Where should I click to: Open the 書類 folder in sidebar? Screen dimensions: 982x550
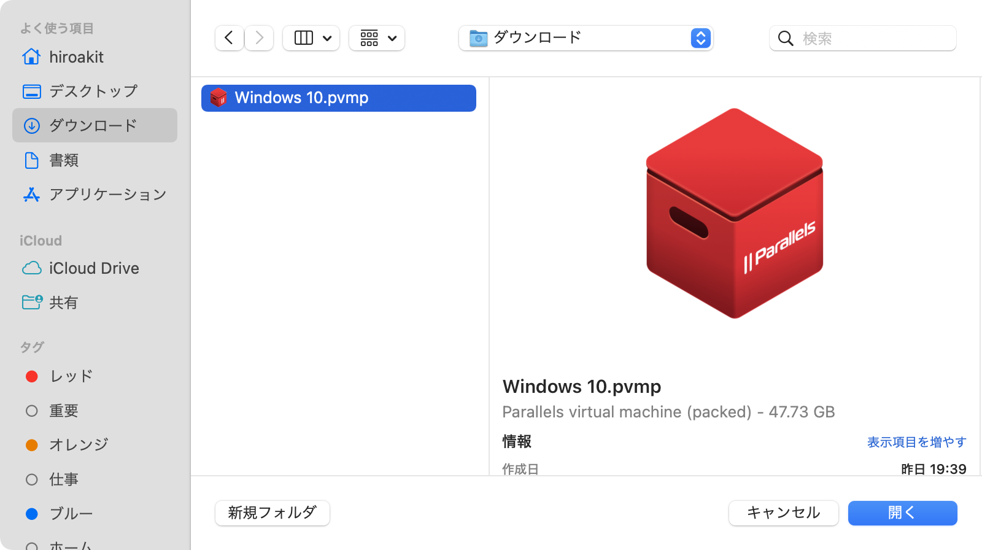point(64,160)
